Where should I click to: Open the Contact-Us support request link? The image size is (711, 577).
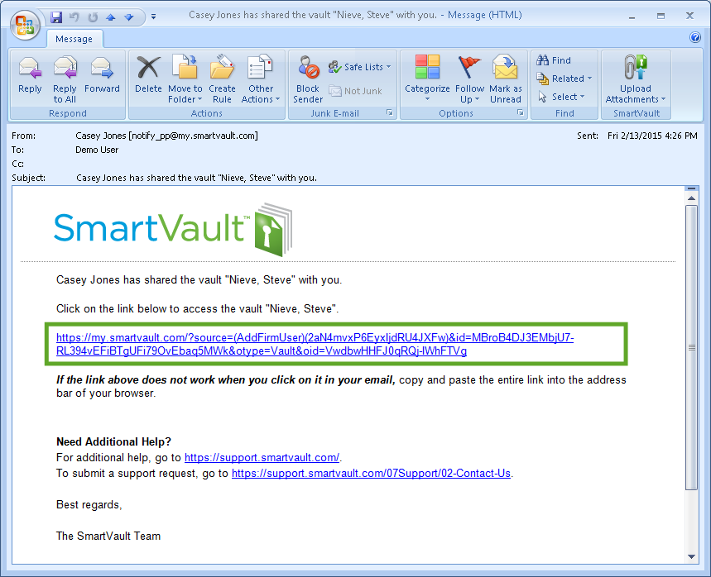click(371, 474)
